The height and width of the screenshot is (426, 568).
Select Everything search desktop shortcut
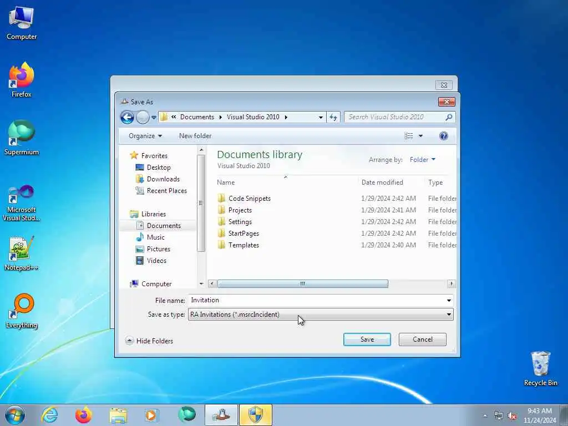point(22,311)
